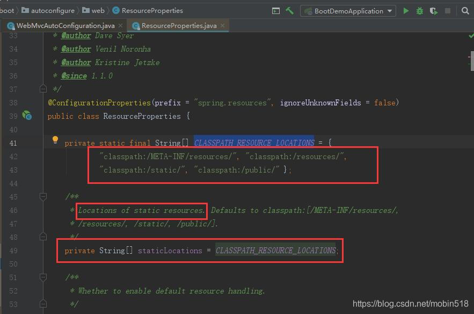Open the web folder breadcrumb
This screenshot has height=314, width=474.
[x=93, y=11]
